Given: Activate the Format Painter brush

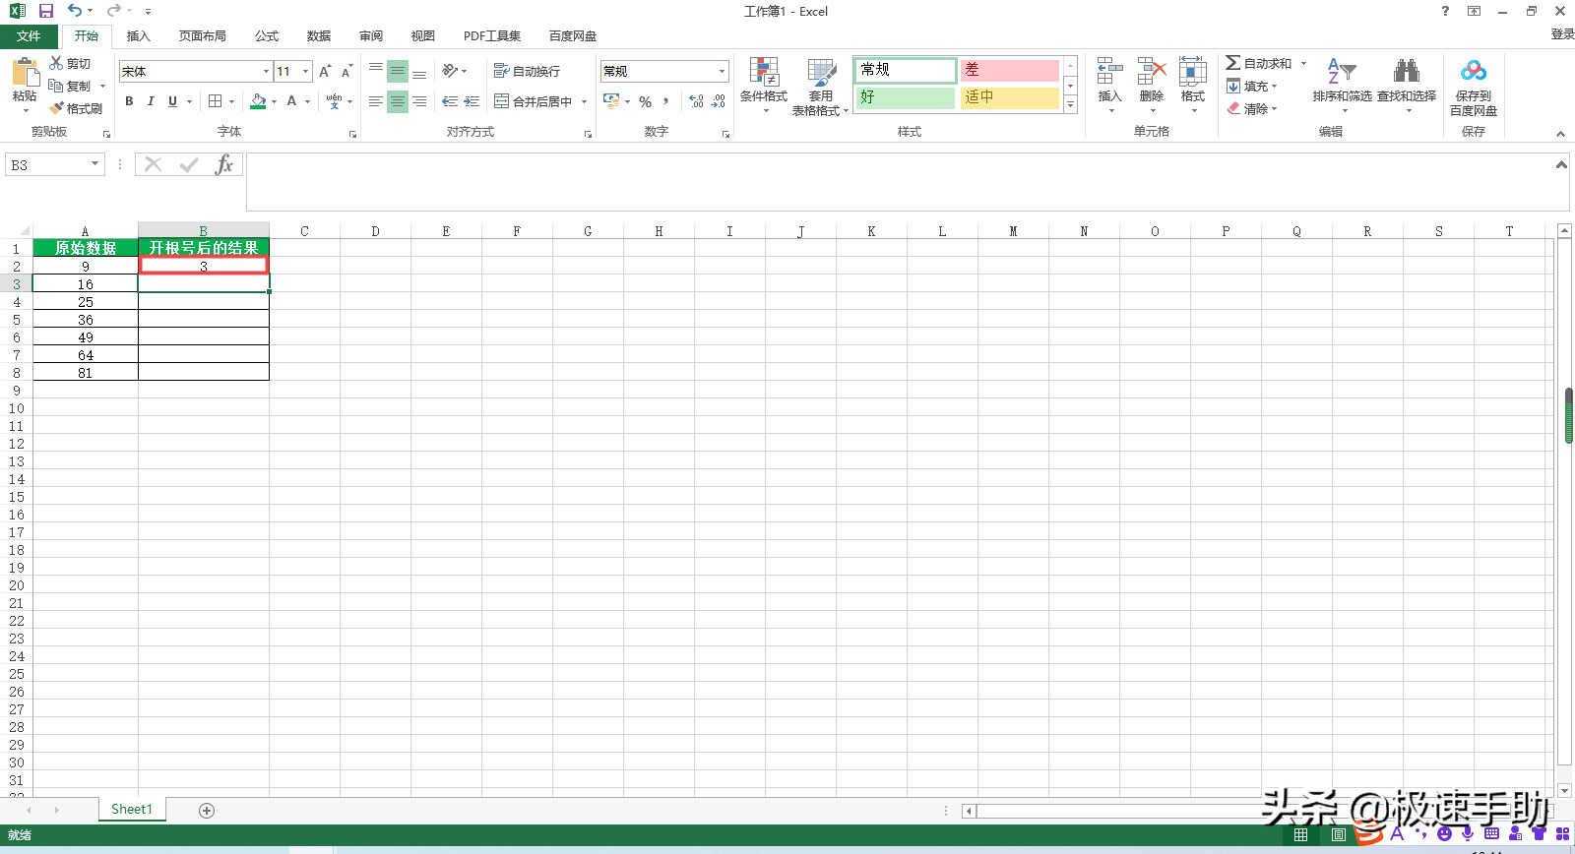Looking at the screenshot, I should (x=76, y=108).
